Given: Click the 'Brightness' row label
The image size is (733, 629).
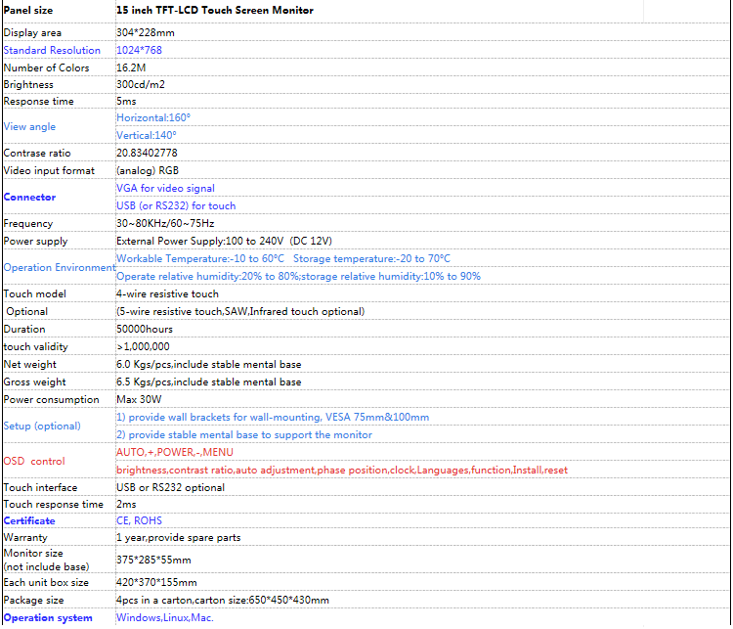Looking at the screenshot, I should 28,85.
